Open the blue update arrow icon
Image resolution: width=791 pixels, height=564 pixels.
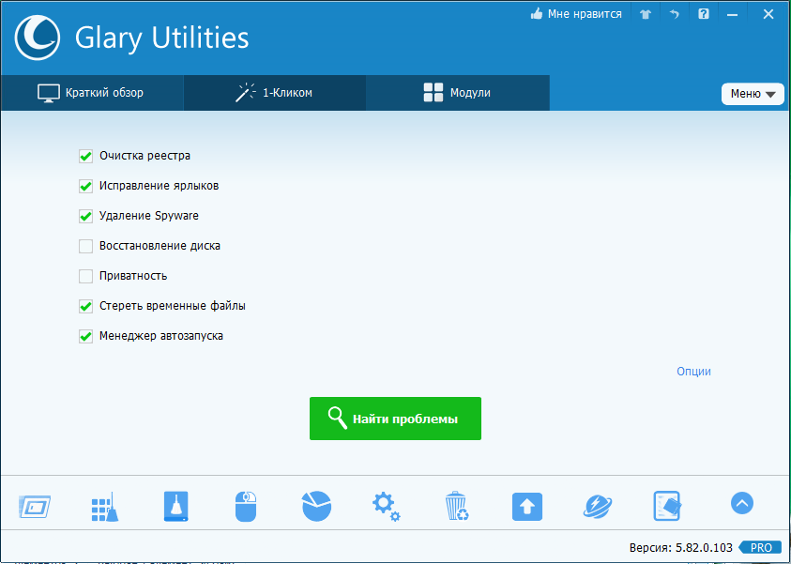coord(526,505)
